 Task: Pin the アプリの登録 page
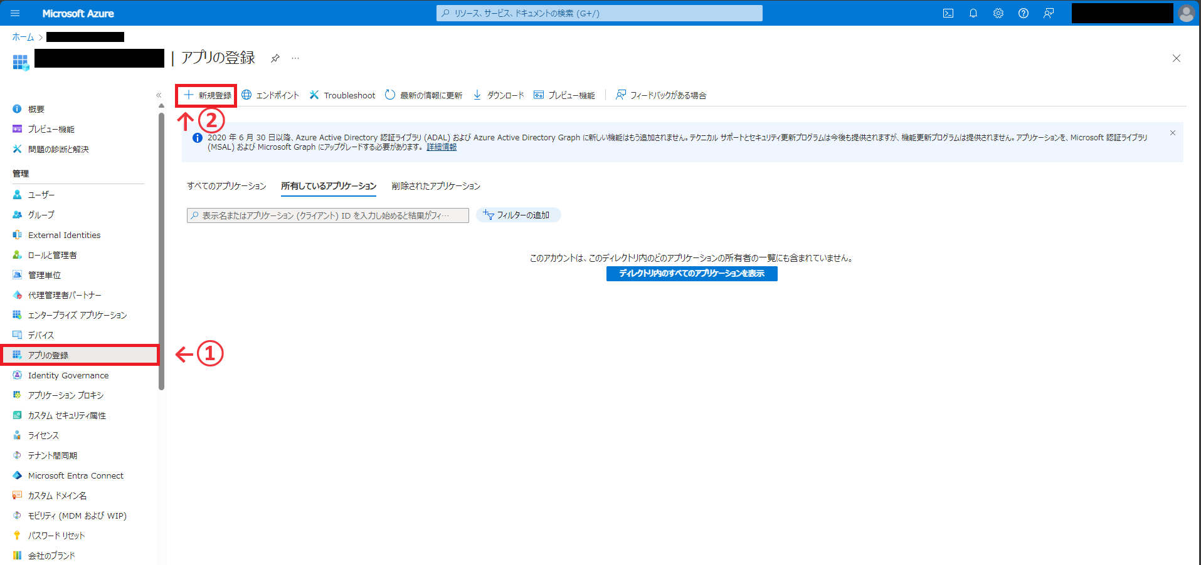click(x=275, y=58)
